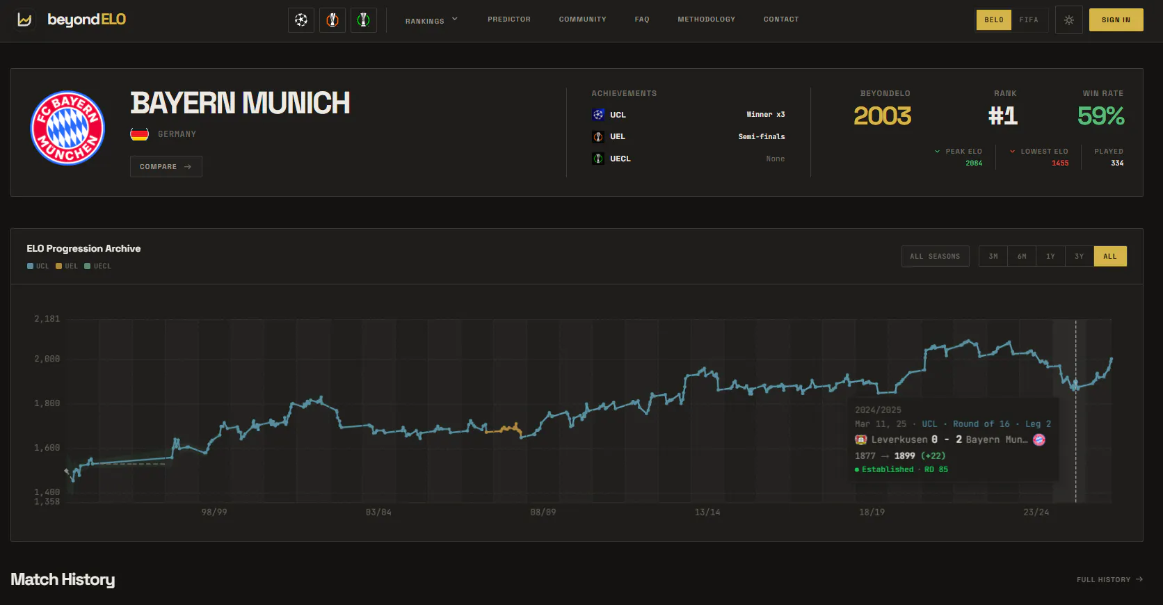Select the 6M chart range

[x=1022, y=257]
